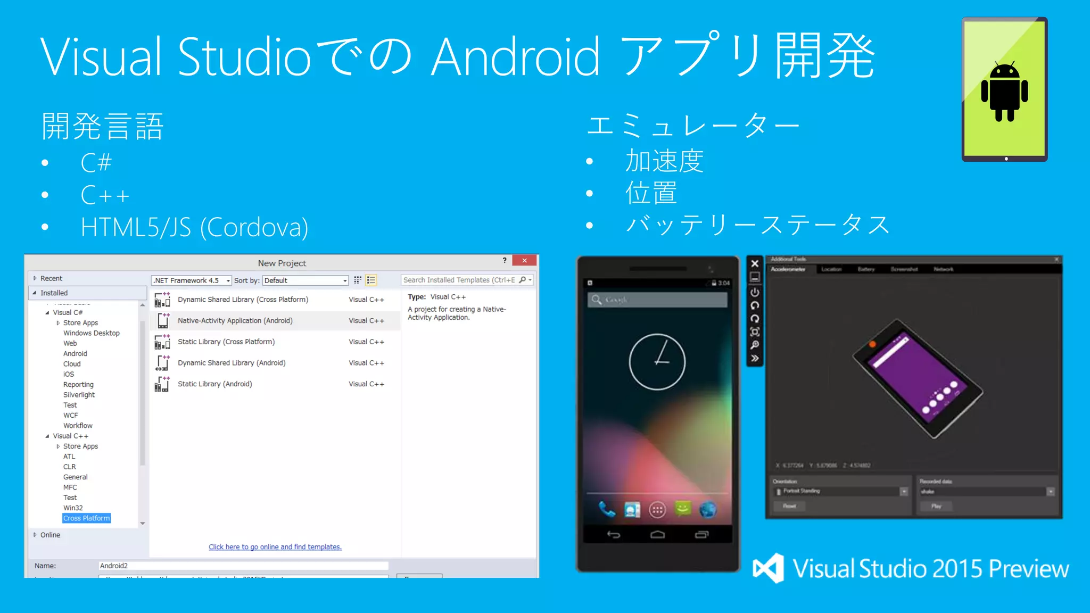The height and width of the screenshot is (613, 1090).
Task: Switch New Project list to medium icons view
Action: 371,280
